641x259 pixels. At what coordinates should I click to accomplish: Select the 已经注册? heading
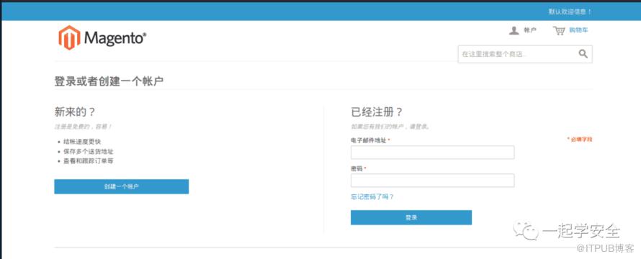[x=377, y=112]
